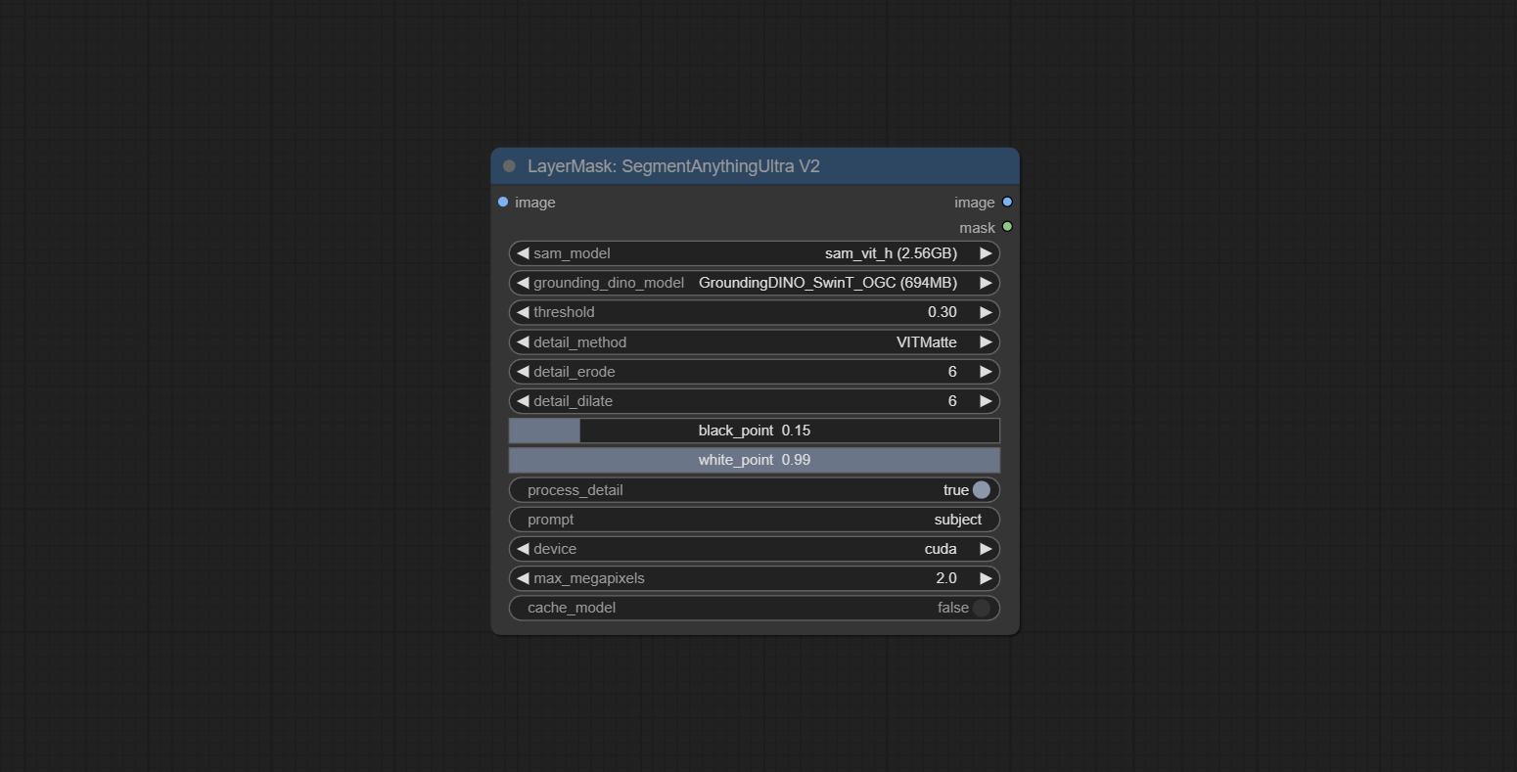The height and width of the screenshot is (772, 1517).
Task: Click the node collapse dot in title bar
Action: (x=509, y=166)
